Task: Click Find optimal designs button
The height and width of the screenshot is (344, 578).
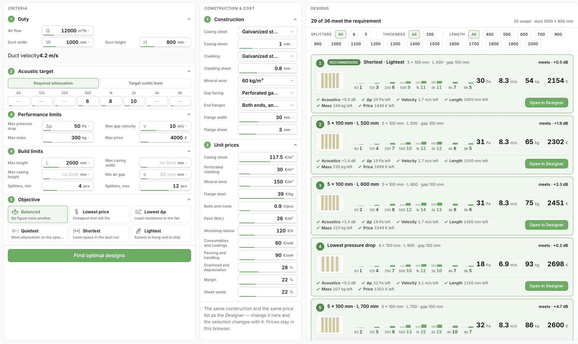Action: pyautogui.click(x=99, y=256)
